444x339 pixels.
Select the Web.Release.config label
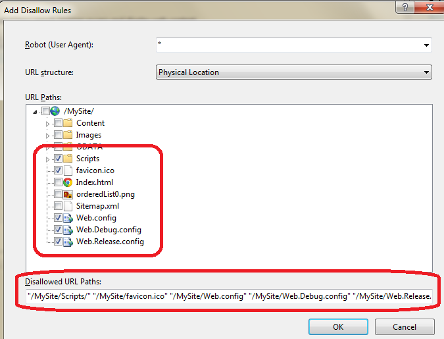(x=110, y=242)
